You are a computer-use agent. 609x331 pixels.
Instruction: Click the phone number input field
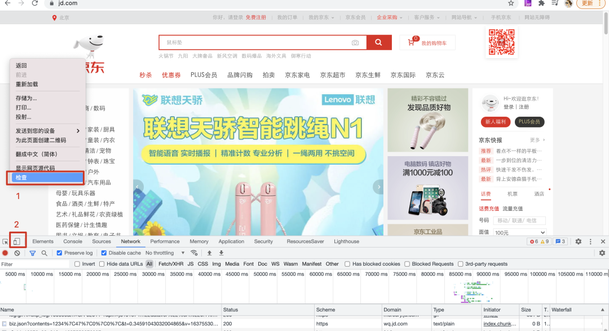point(519,220)
